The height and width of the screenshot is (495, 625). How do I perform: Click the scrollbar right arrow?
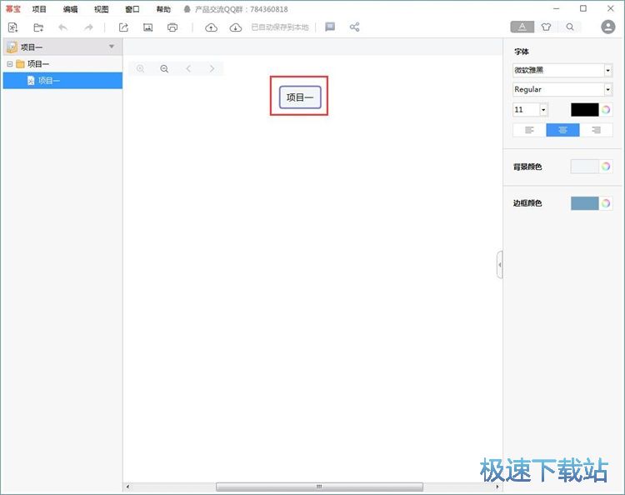(497, 487)
